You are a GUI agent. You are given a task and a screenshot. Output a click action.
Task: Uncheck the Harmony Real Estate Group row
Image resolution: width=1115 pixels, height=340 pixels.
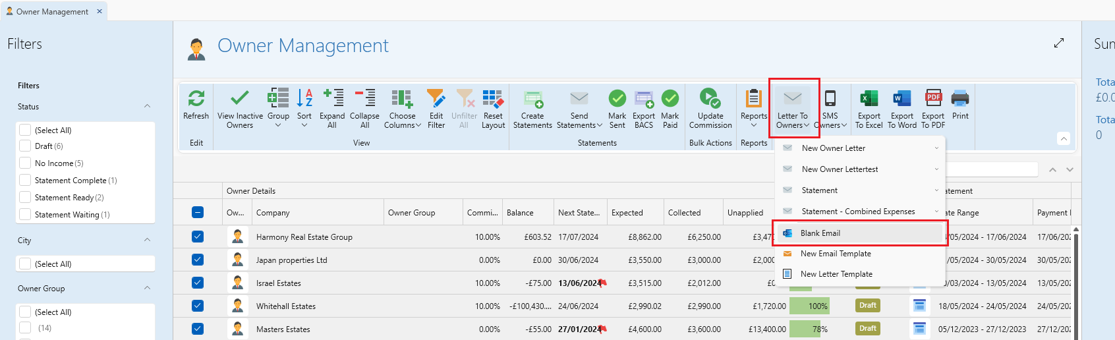(198, 237)
